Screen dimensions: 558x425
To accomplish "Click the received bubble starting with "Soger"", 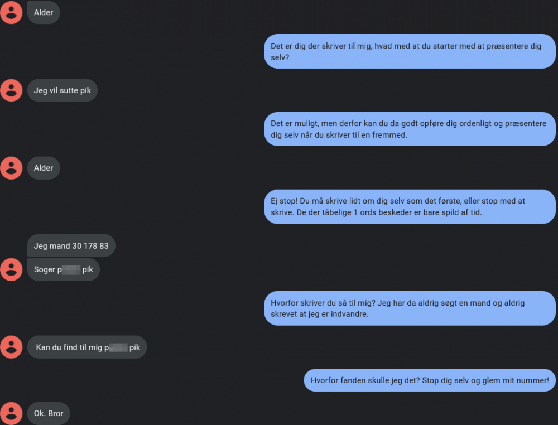I will 63,269.
